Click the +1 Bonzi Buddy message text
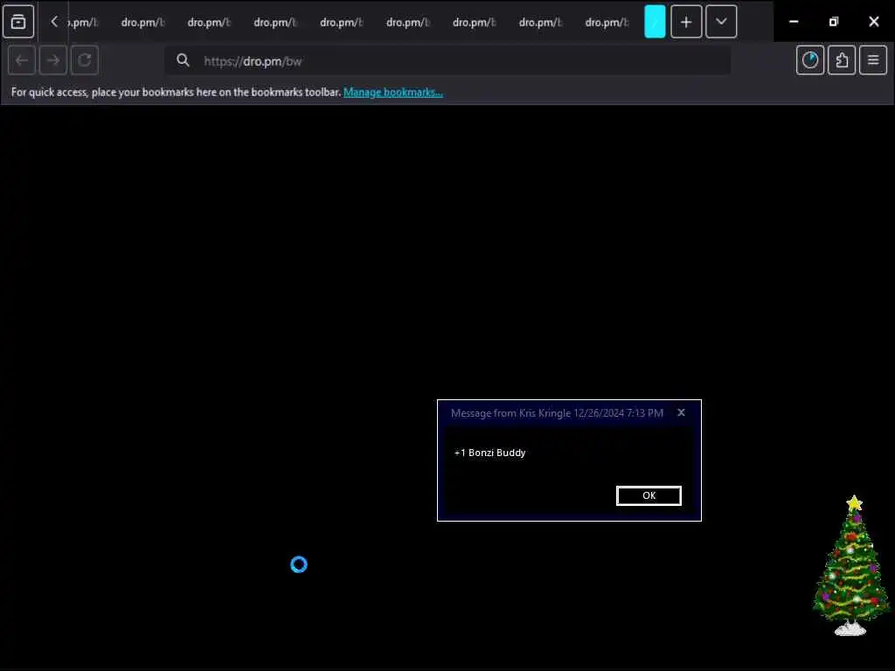895x671 pixels. (489, 453)
